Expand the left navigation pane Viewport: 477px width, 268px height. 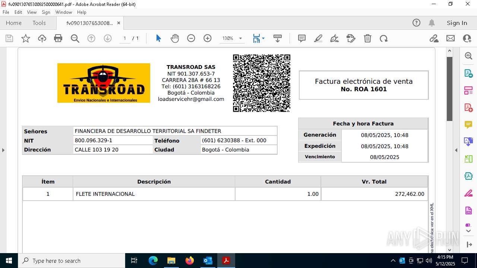[3, 150]
